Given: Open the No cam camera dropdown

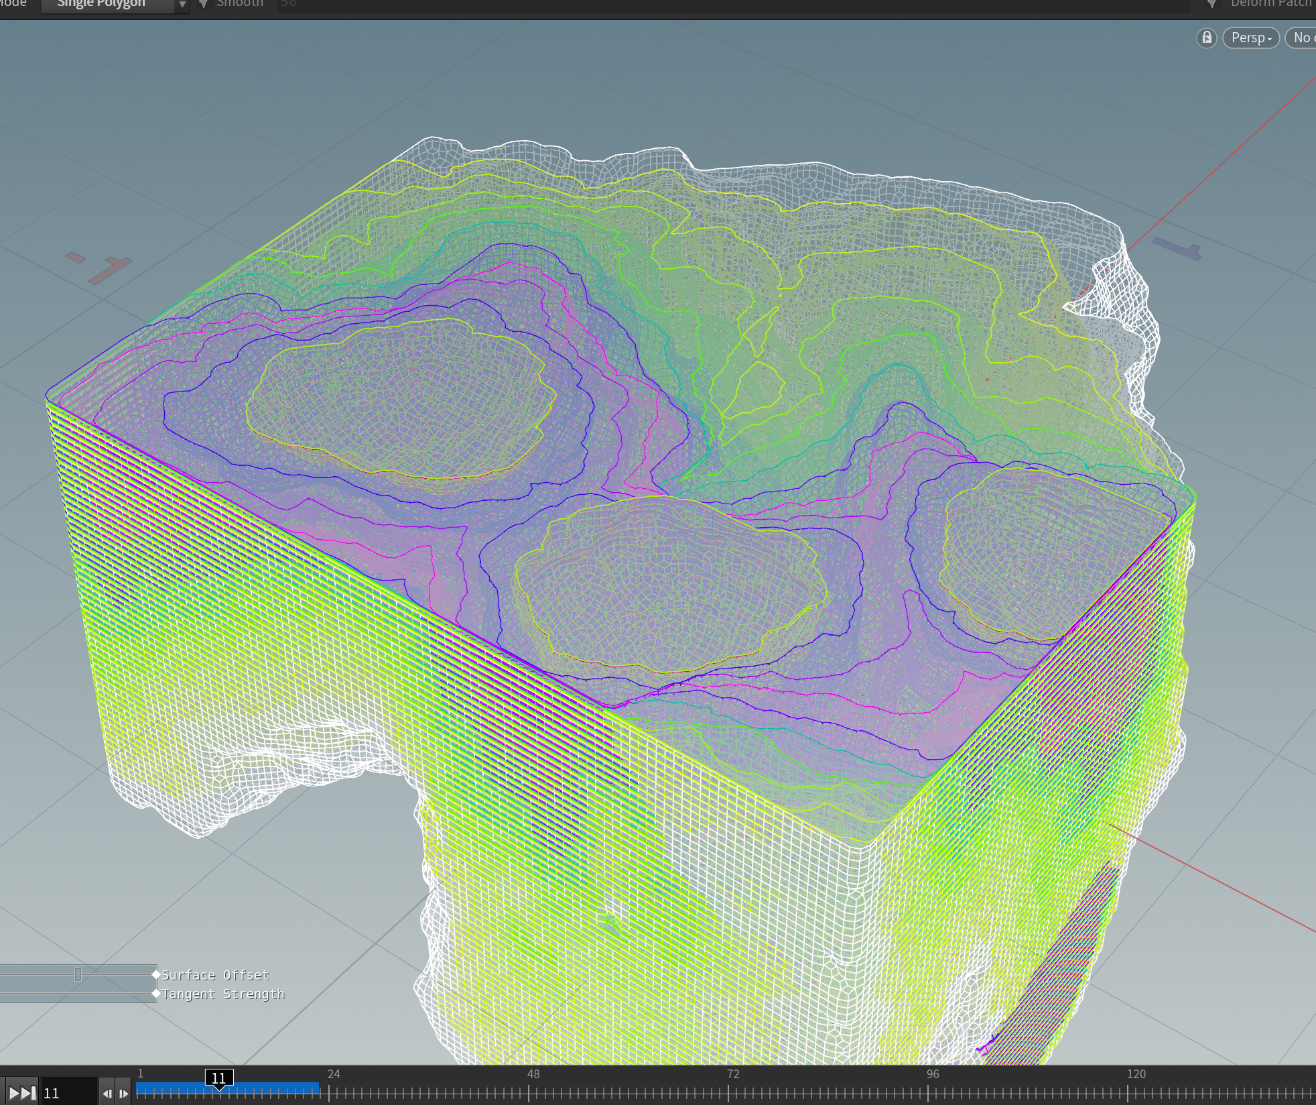Looking at the screenshot, I should pyautogui.click(x=1301, y=38).
